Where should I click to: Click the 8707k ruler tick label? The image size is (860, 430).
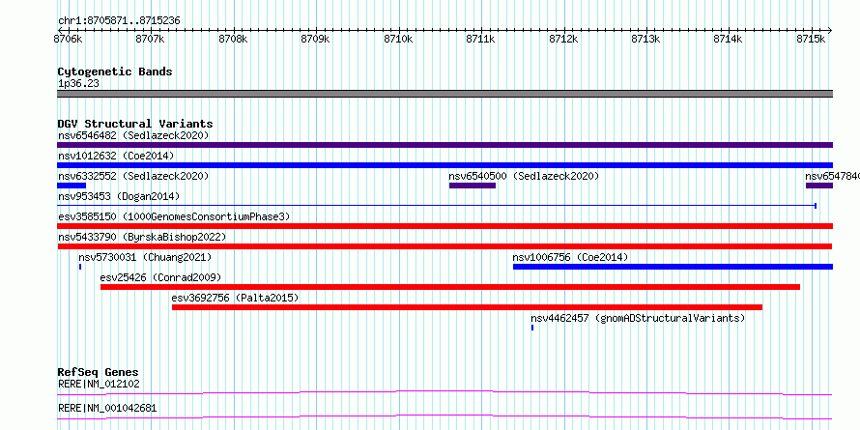click(151, 39)
